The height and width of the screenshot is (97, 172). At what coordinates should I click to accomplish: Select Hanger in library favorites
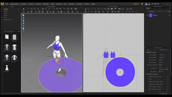coord(5,15)
